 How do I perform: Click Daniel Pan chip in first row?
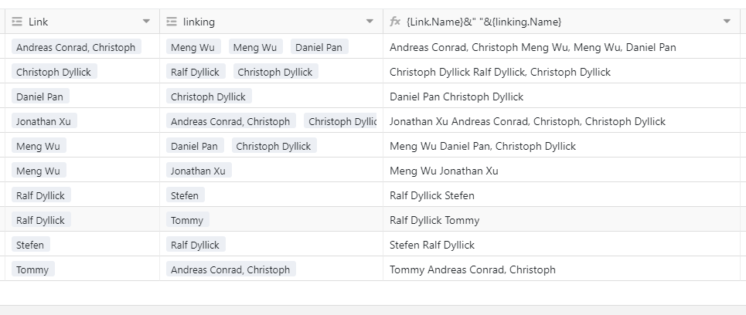click(318, 47)
